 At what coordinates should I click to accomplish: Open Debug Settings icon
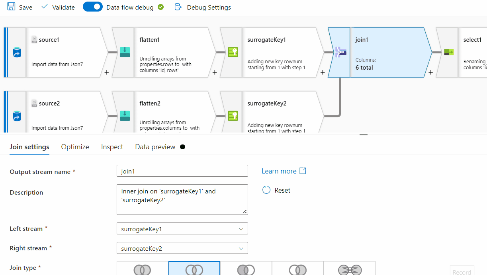[x=178, y=7]
